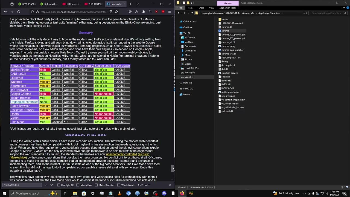Viewport: 350px width, 197px height.
Task: Open Task View on the taskbar
Action: pyautogui.click(x=66, y=193)
